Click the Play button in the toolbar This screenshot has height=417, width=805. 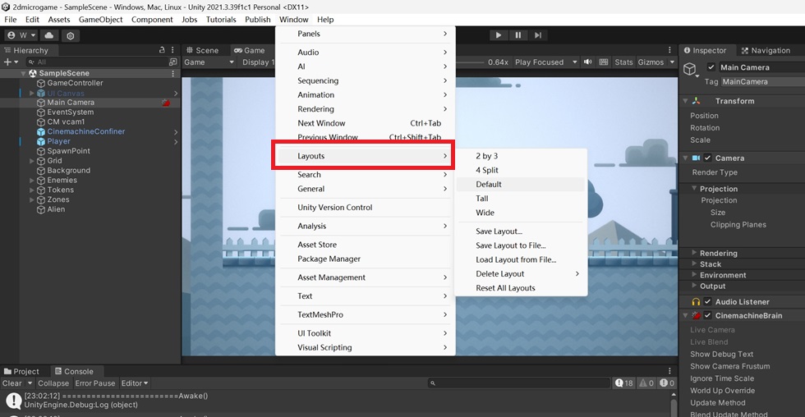tap(498, 34)
